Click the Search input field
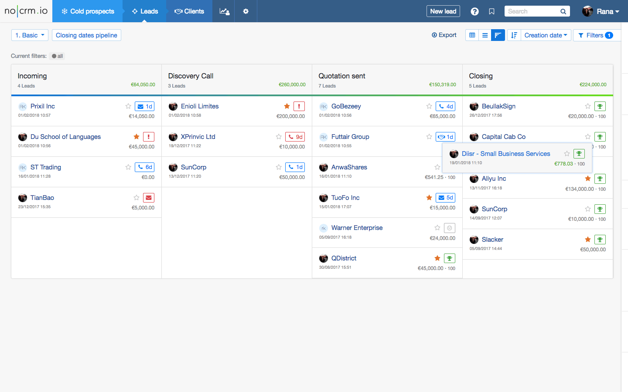Image resolution: width=628 pixels, height=392 pixels. coord(532,11)
